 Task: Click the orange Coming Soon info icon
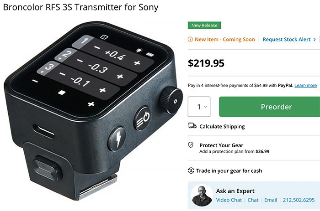[190, 39]
